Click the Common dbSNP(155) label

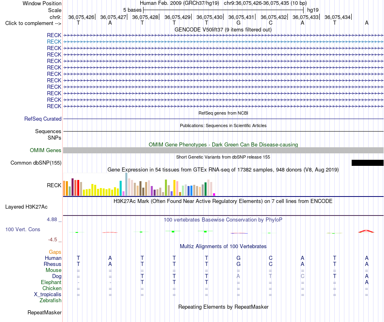[x=36, y=163]
